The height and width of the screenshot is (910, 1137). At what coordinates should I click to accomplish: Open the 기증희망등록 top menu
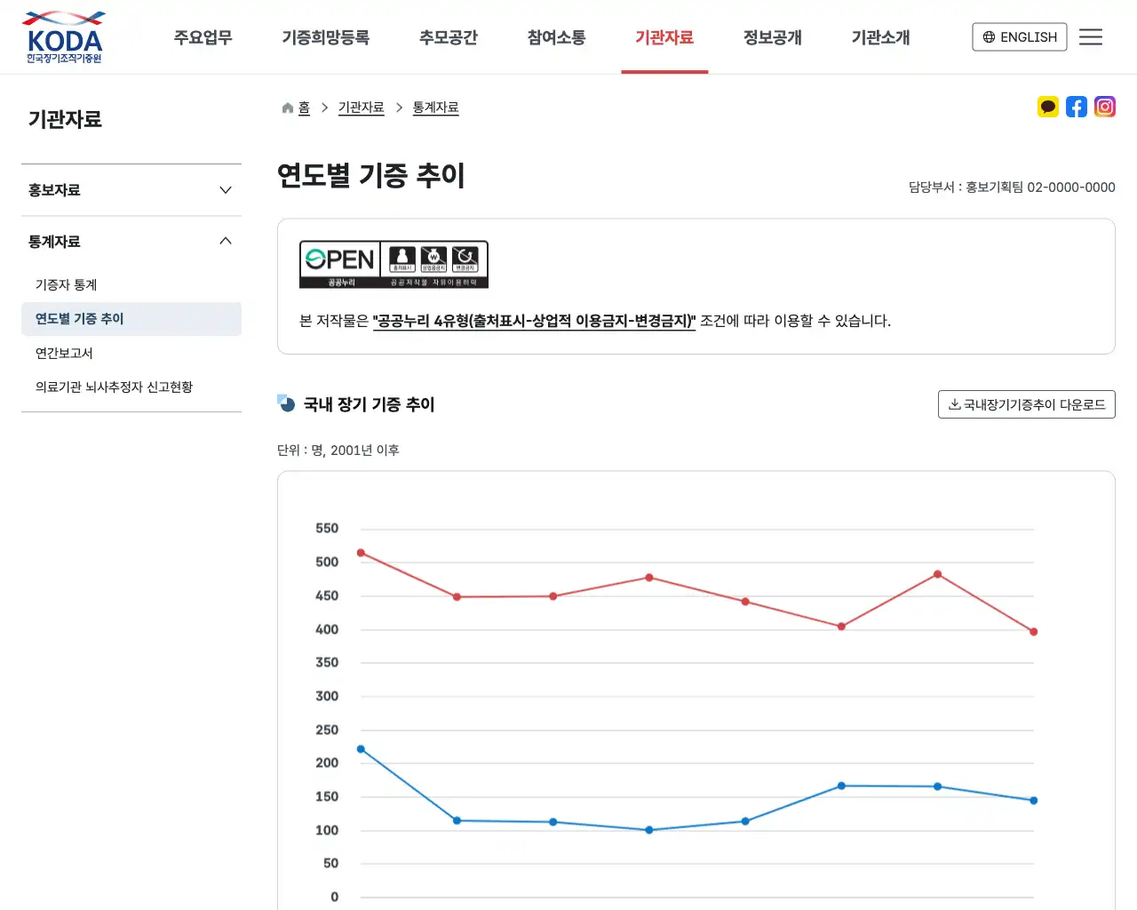(326, 37)
